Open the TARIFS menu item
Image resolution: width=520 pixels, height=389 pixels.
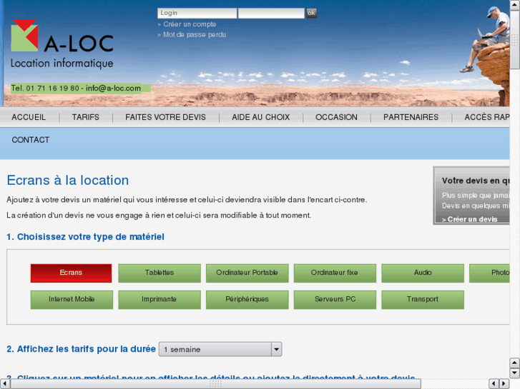86,117
